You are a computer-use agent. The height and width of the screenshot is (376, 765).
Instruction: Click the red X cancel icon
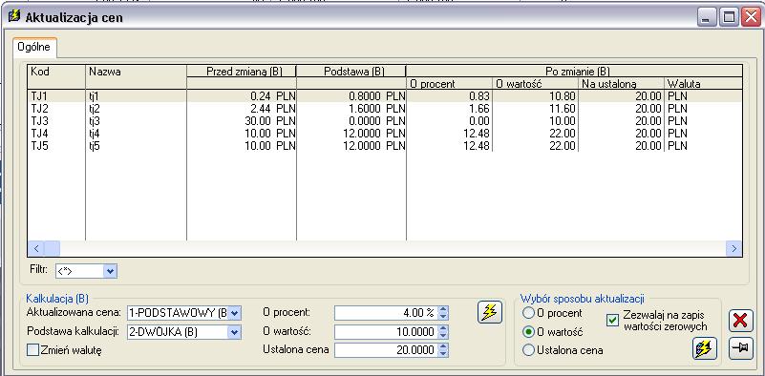[740, 321]
